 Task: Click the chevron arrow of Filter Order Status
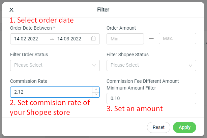pos(94,66)
